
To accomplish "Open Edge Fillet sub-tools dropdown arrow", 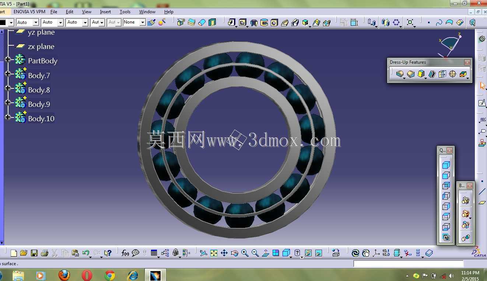I will 404,78.
